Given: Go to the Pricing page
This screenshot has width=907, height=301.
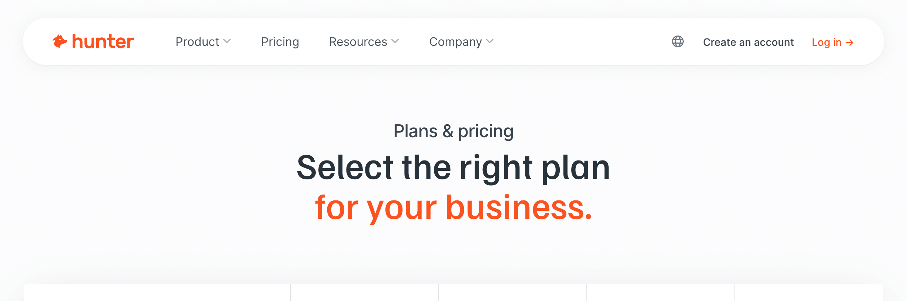Looking at the screenshot, I should [280, 42].
